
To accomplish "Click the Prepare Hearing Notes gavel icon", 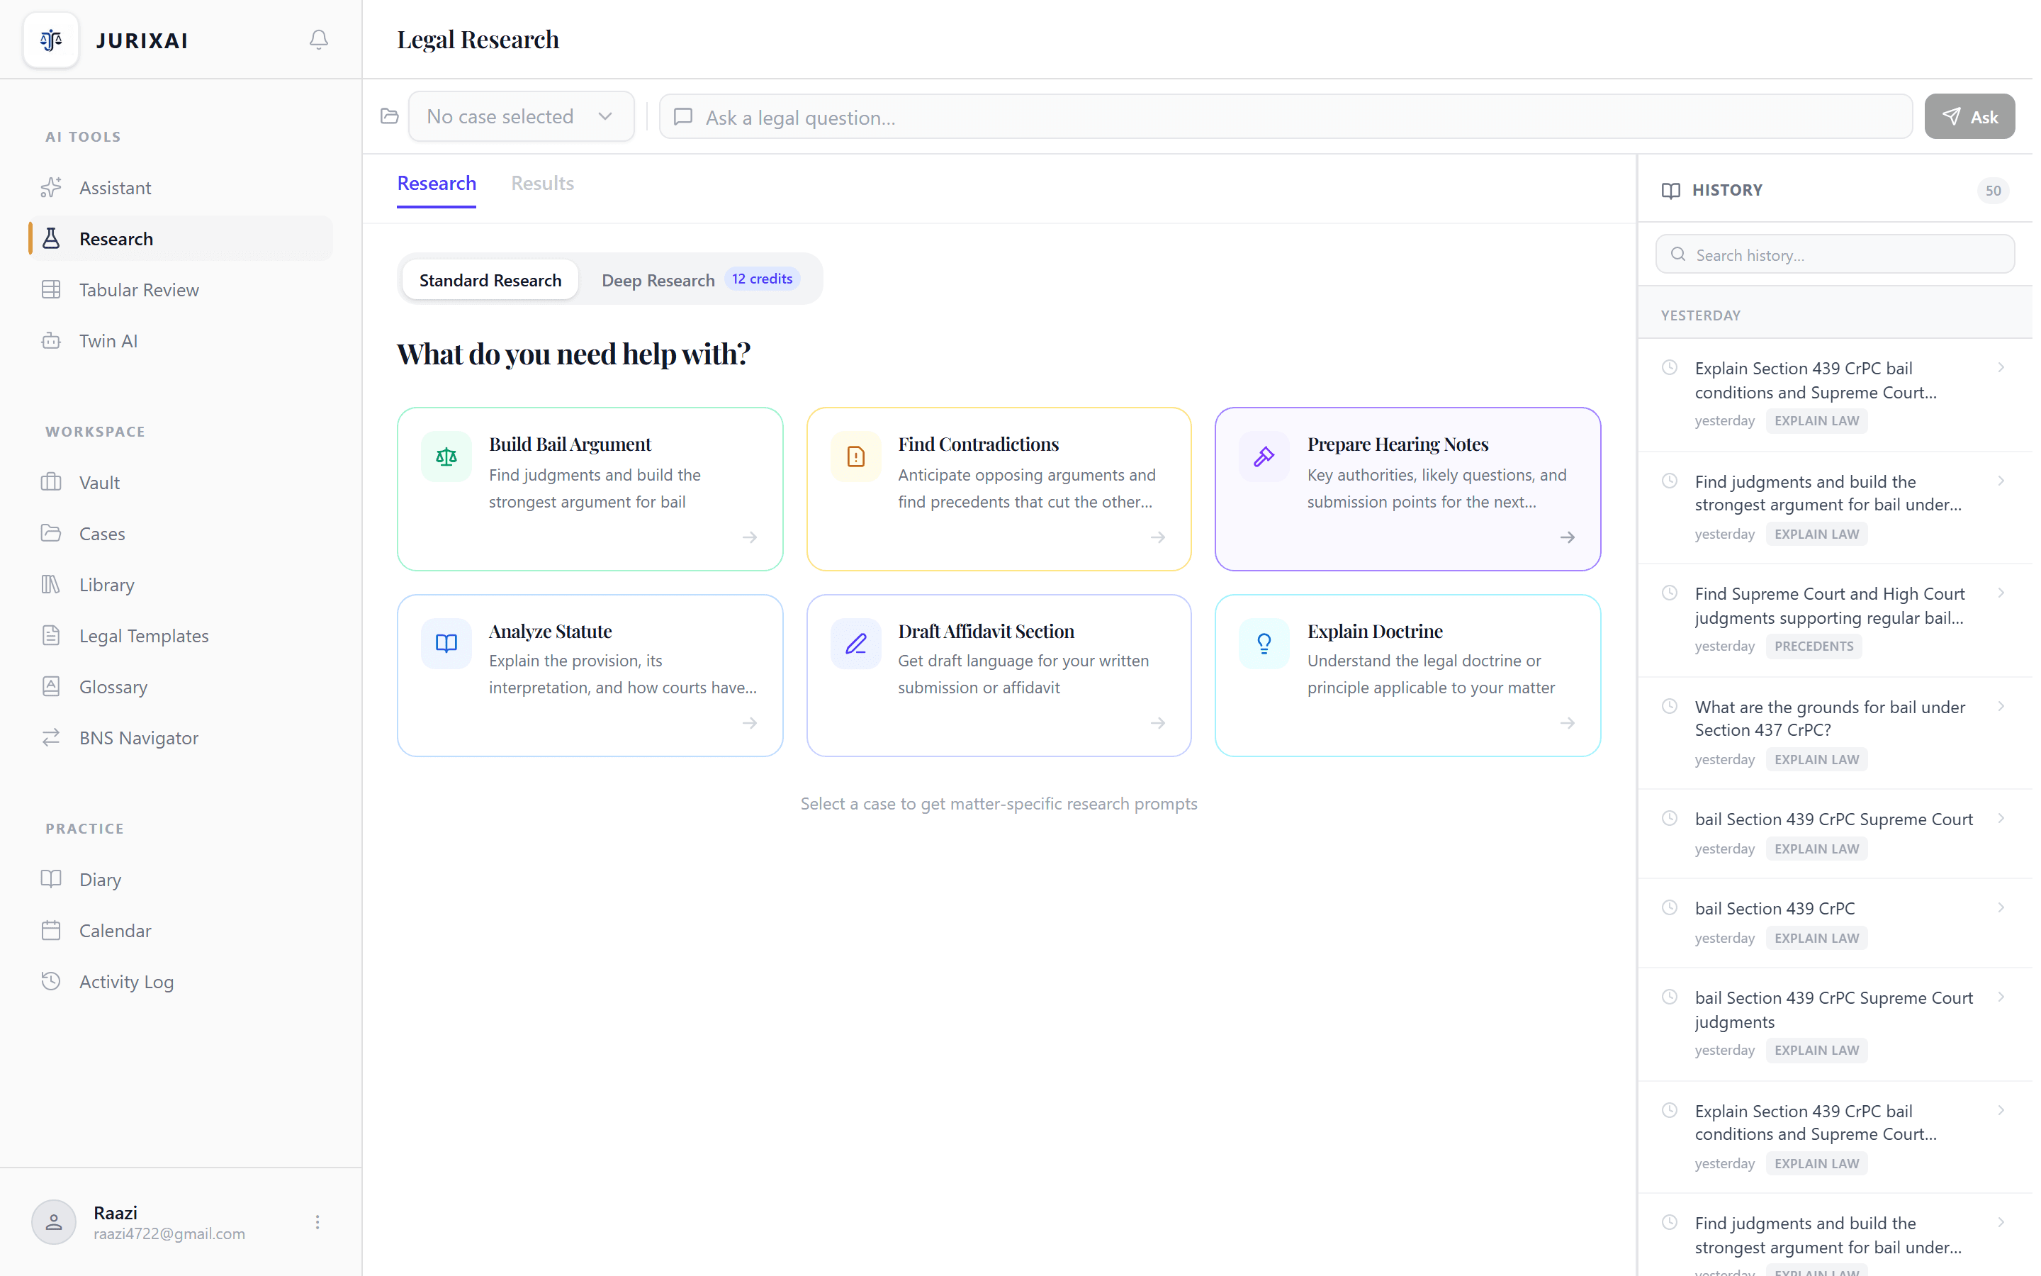I will tap(1264, 457).
